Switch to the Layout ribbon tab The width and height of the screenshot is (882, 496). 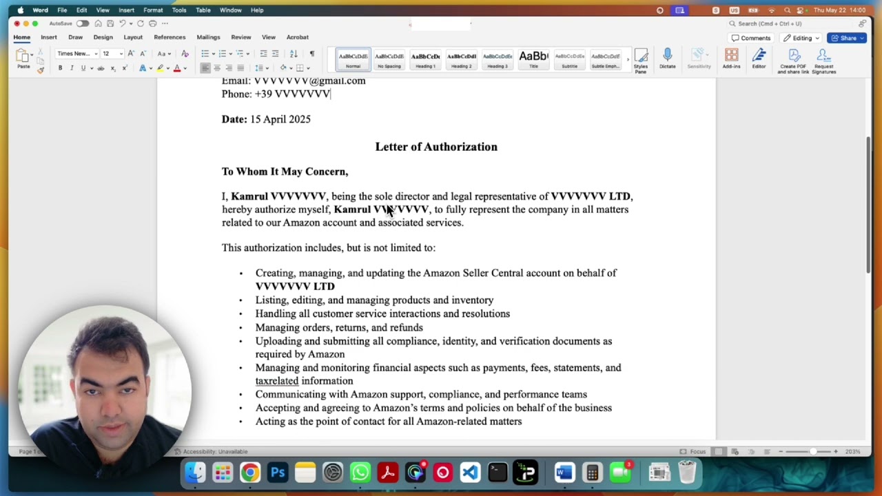coord(133,37)
